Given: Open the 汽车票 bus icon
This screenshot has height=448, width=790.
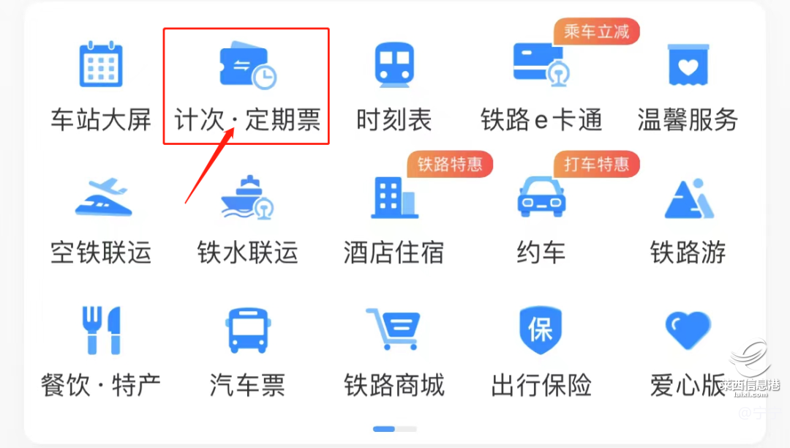Looking at the screenshot, I should [x=248, y=330].
